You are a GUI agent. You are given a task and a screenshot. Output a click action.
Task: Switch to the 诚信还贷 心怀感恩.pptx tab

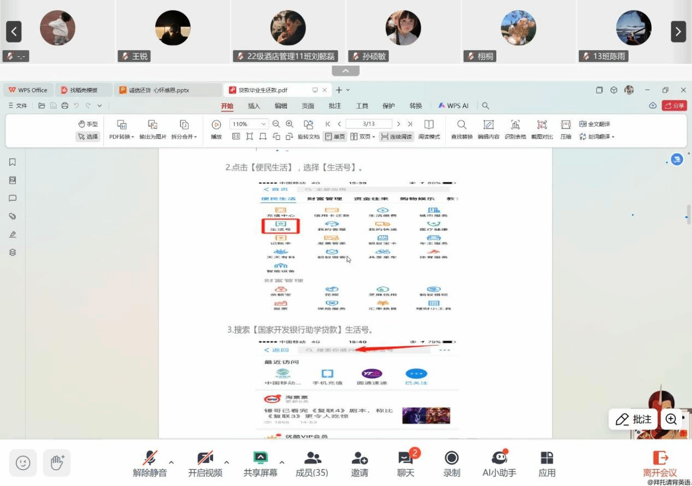point(159,90)
